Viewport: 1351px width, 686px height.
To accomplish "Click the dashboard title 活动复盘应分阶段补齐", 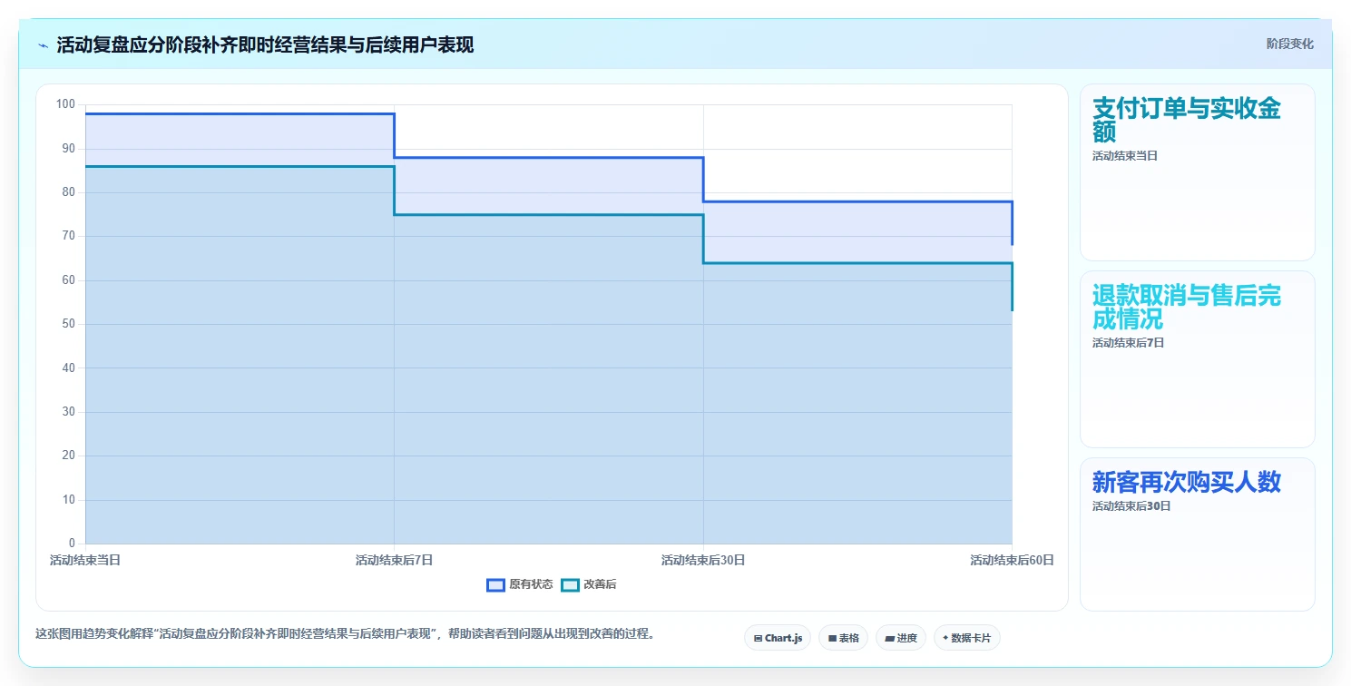I will tap(265, 45).
